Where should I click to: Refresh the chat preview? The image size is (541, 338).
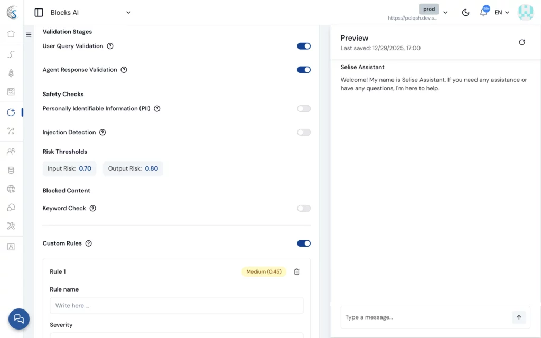(522, 42)
